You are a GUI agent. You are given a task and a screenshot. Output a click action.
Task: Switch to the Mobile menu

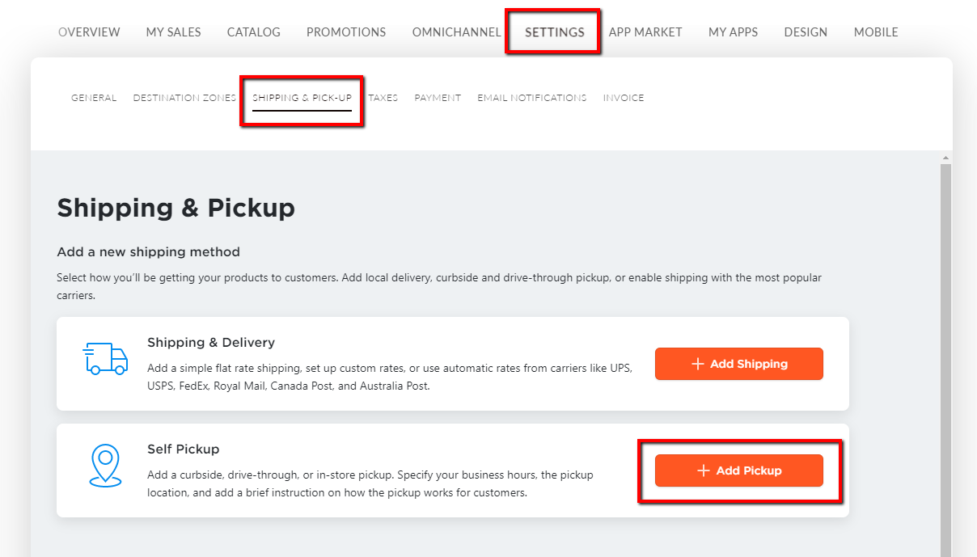(876, 32)
